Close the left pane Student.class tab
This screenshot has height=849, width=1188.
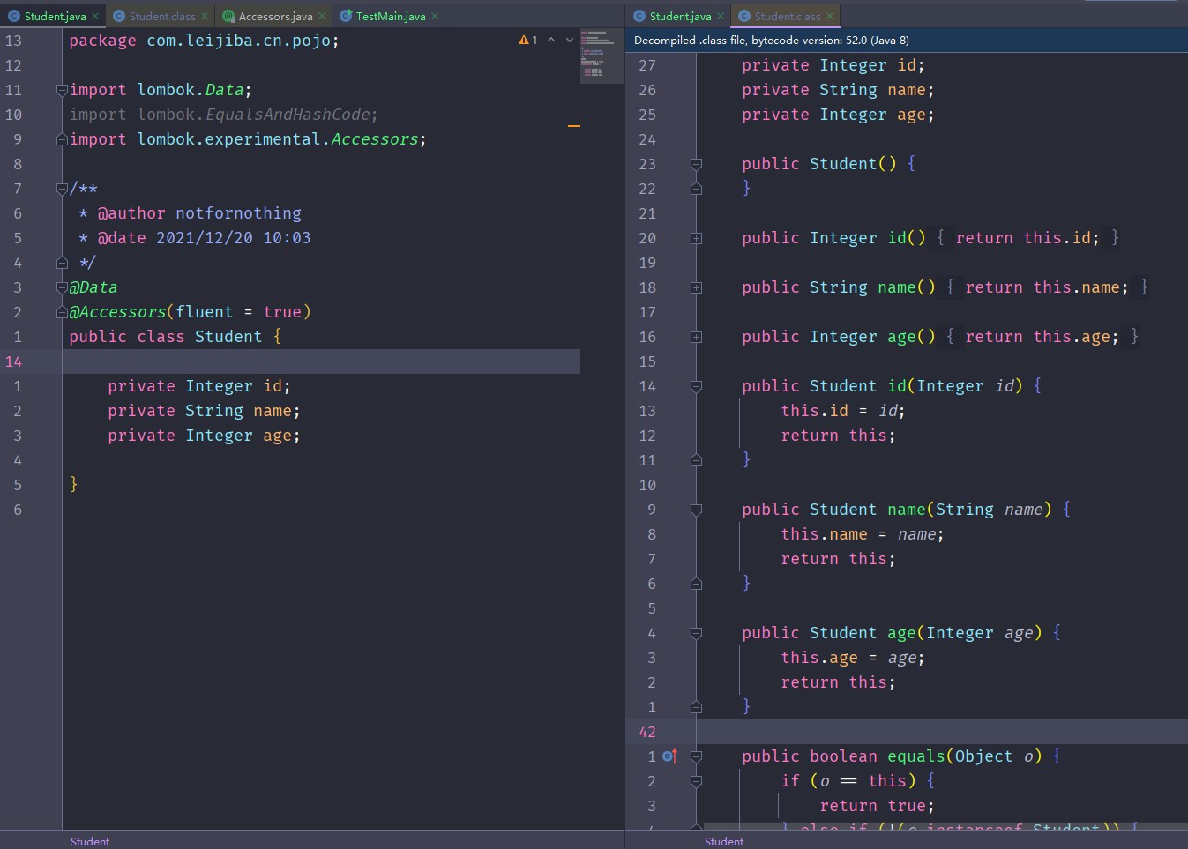tap(205, 16)
